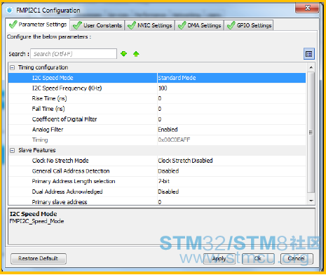Click the Clock Stretch Disabled value
Viewport: 326px width, 275px height.
click(x=185, y=161)
